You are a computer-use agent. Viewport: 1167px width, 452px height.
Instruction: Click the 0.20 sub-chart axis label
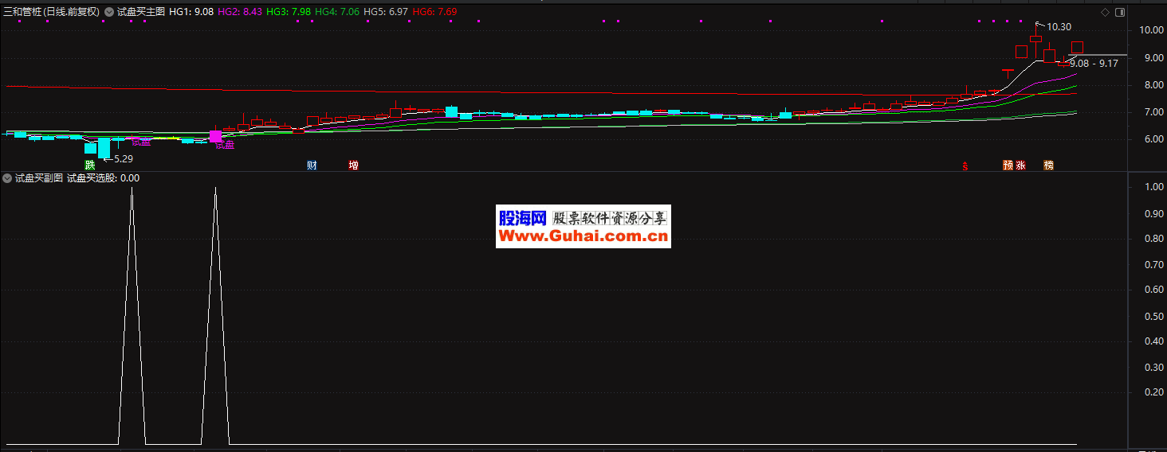click(1154, 392)
